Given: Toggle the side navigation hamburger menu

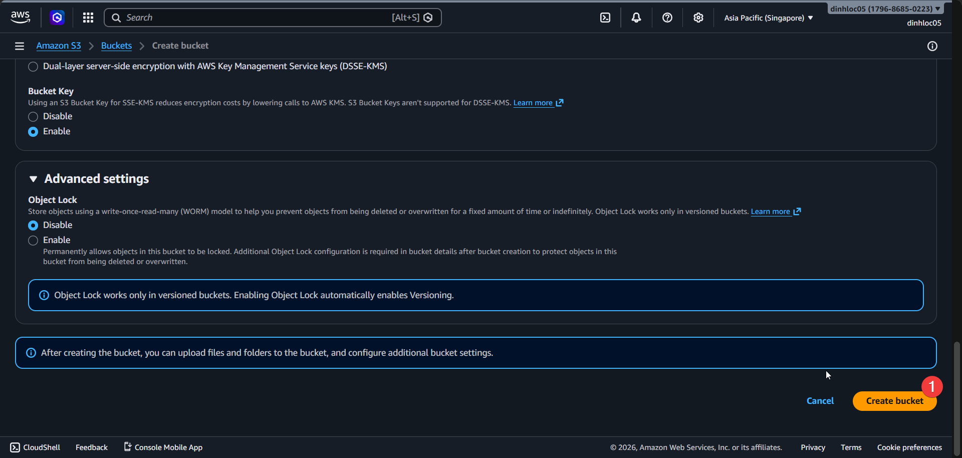Looking at the screenshot, I should (x=20, y=46).
